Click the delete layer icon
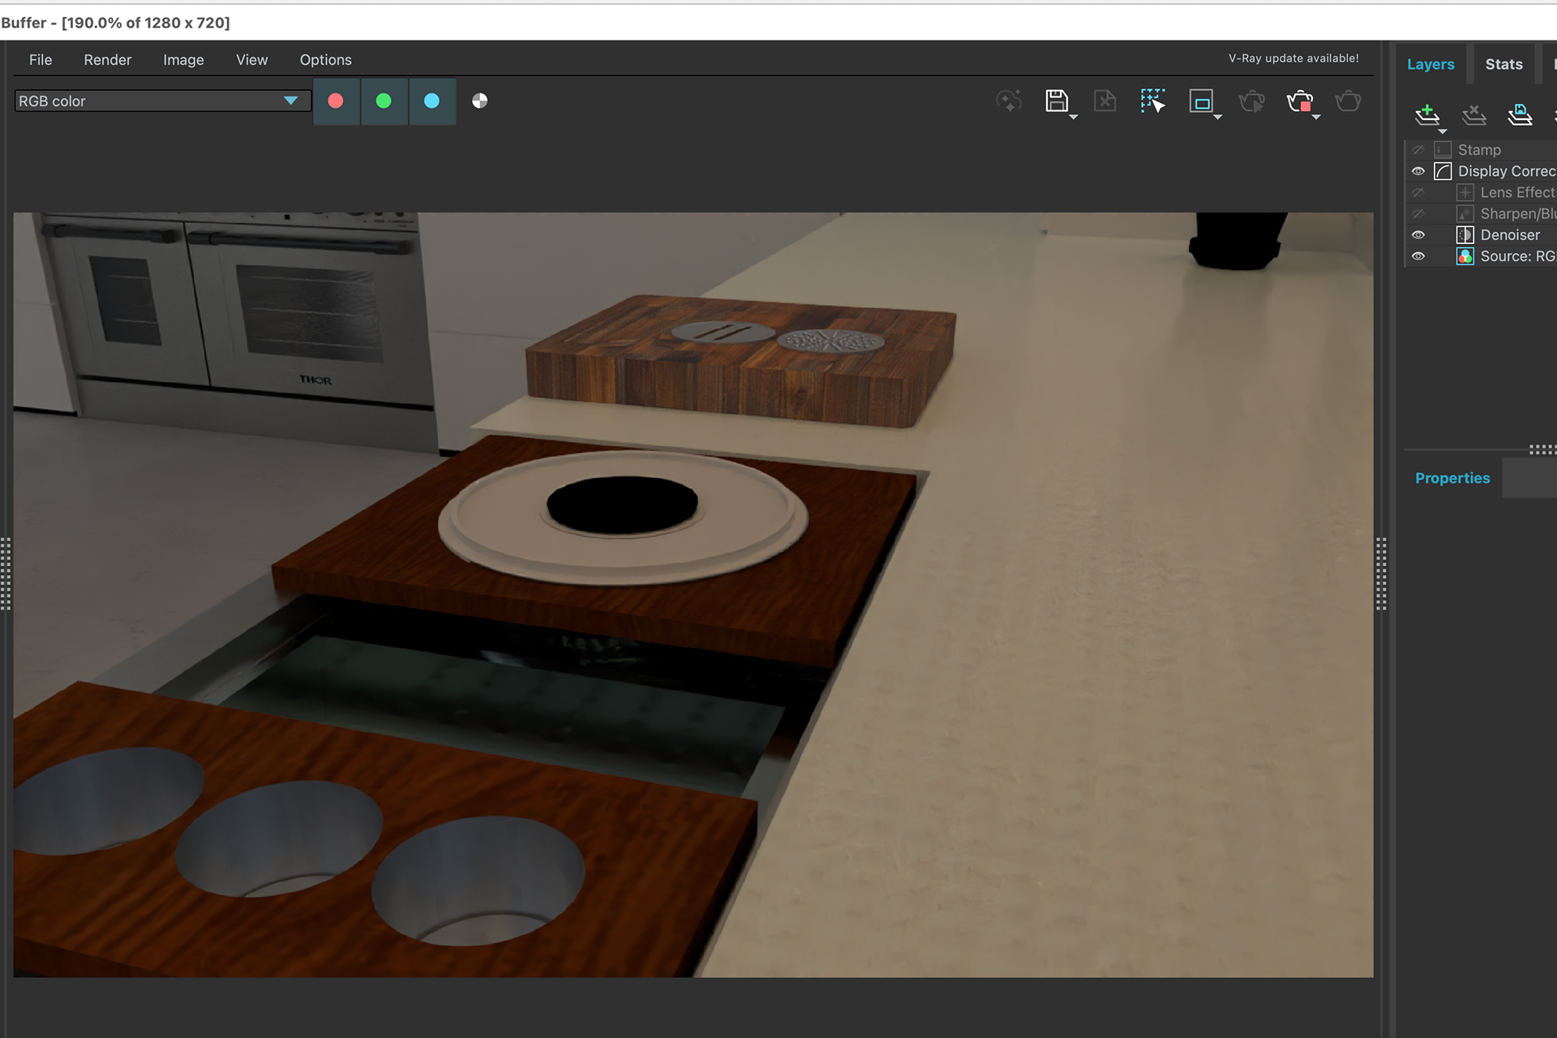Viewport: 1557px width, 1038px height. pos(1473,114)
